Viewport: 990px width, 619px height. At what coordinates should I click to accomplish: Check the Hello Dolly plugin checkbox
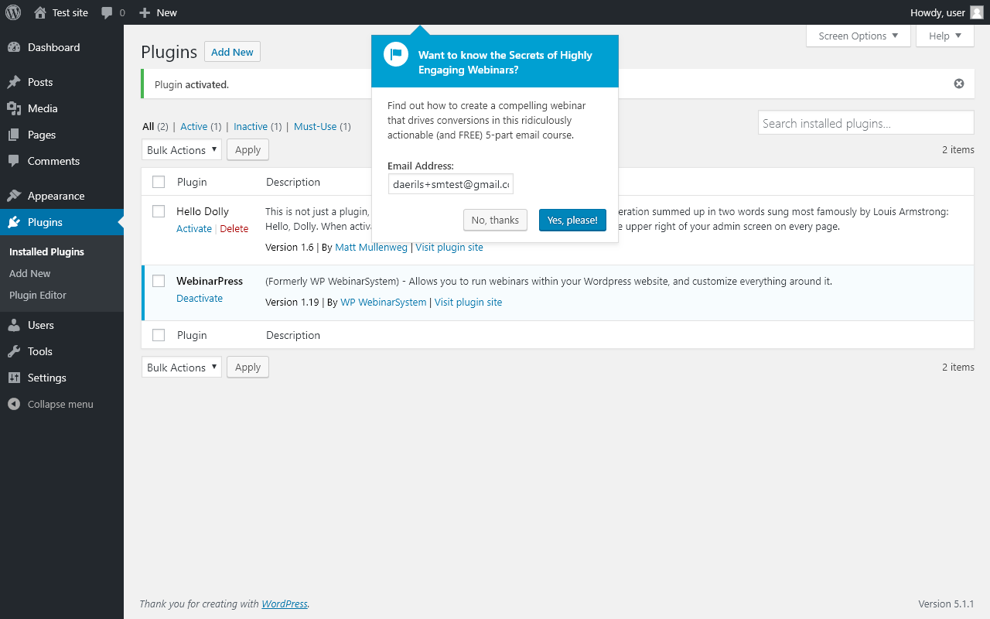point(159,211)
